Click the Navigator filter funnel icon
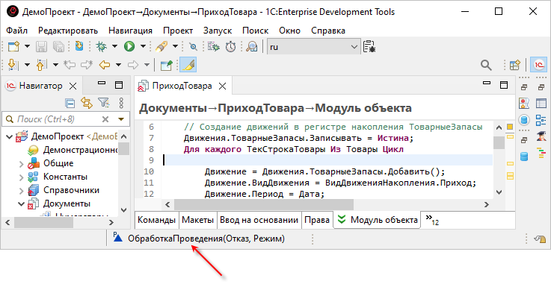The height and width of the screenshot is (284, 551). (104, 103)
